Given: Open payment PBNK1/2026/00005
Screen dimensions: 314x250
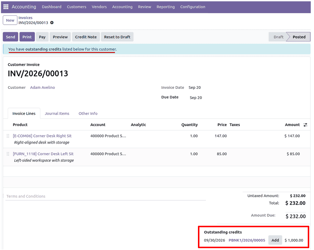Looking at the screenshot, I should pos(247,240).
